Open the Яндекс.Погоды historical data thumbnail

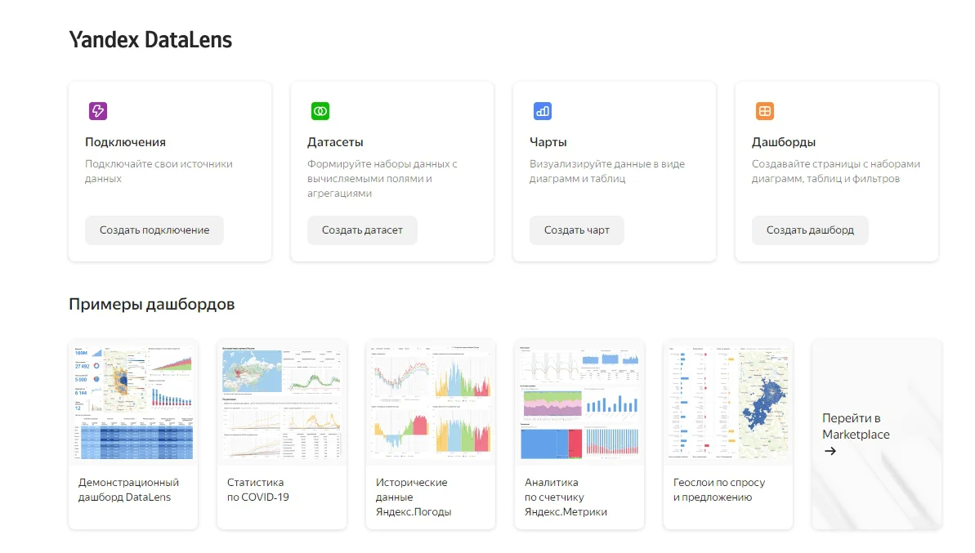431,403
